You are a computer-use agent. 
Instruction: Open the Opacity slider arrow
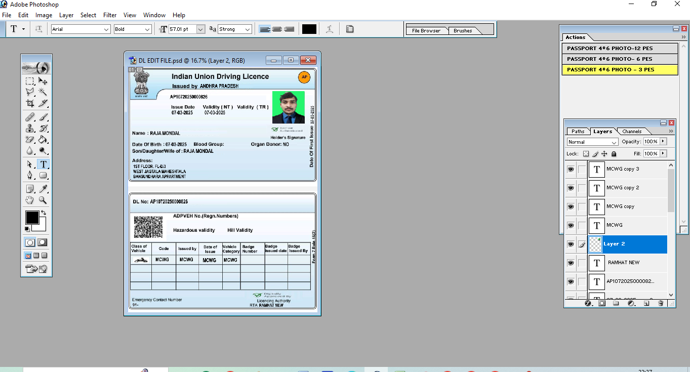663,141
